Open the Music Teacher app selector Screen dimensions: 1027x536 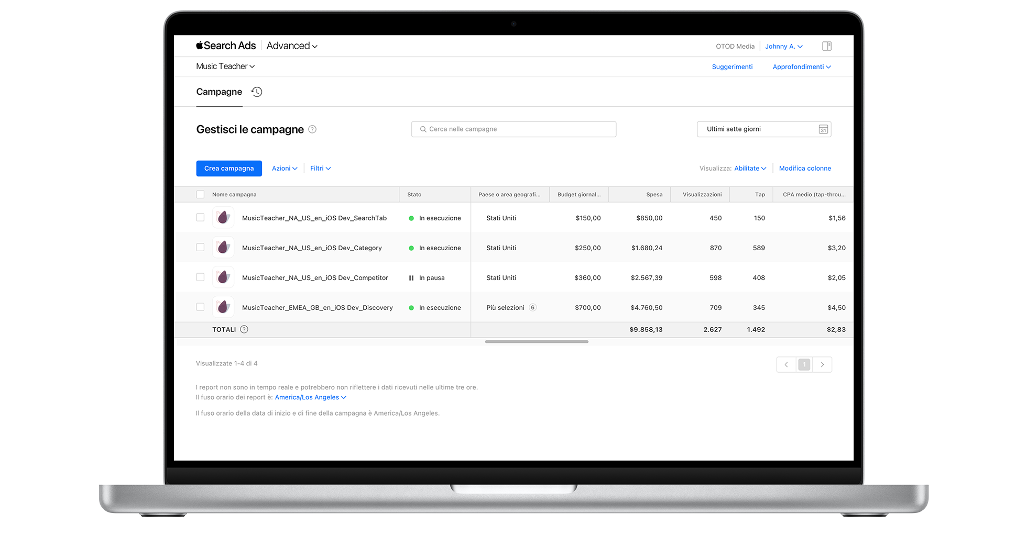pyautogui.click(x=225, y=66)
